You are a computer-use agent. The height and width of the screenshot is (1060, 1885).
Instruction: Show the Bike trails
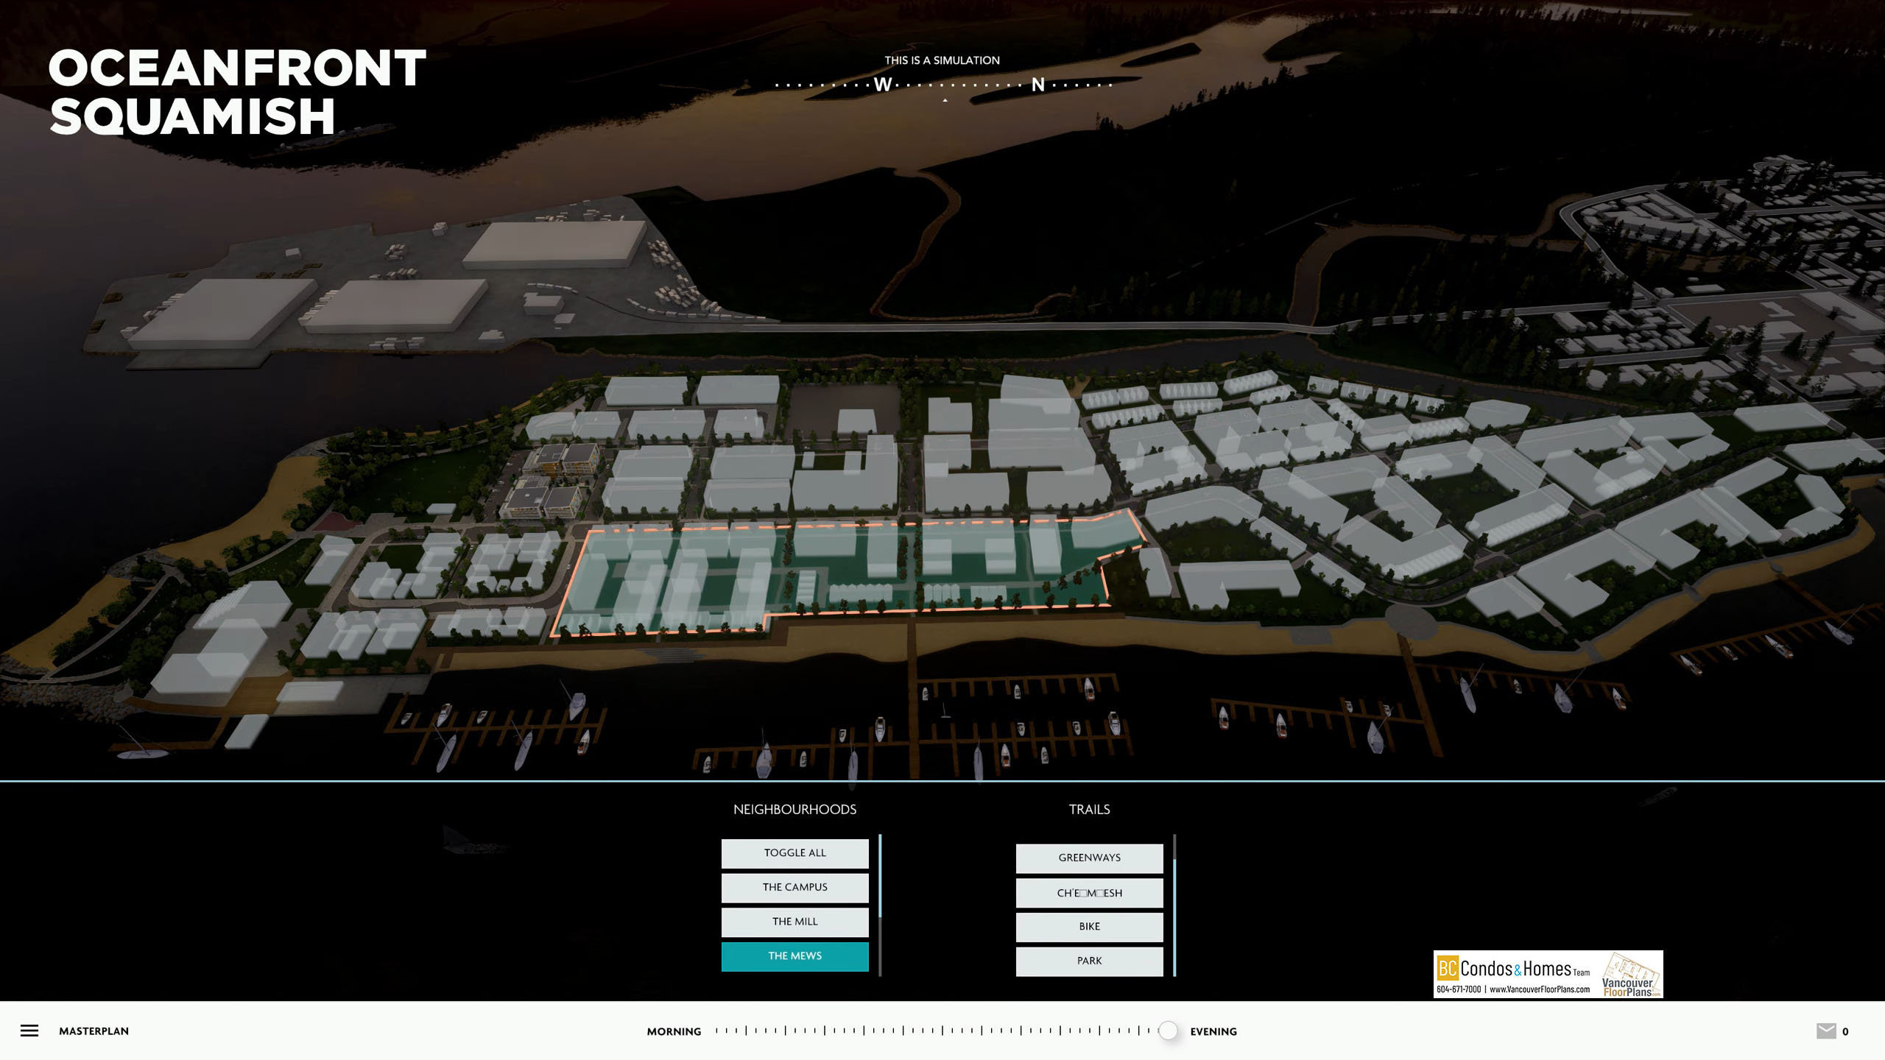point(1090,927)
